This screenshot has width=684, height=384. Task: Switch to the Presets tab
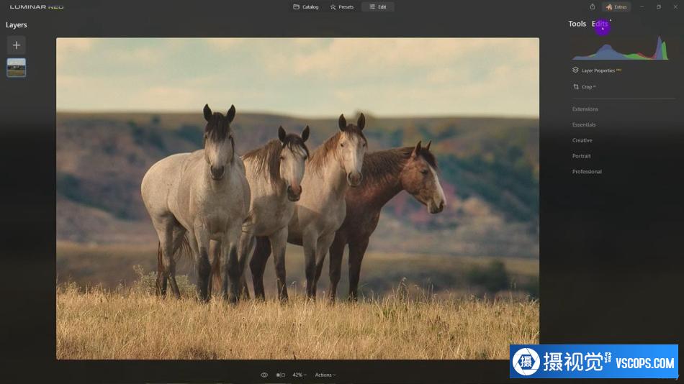coord(342,7)
